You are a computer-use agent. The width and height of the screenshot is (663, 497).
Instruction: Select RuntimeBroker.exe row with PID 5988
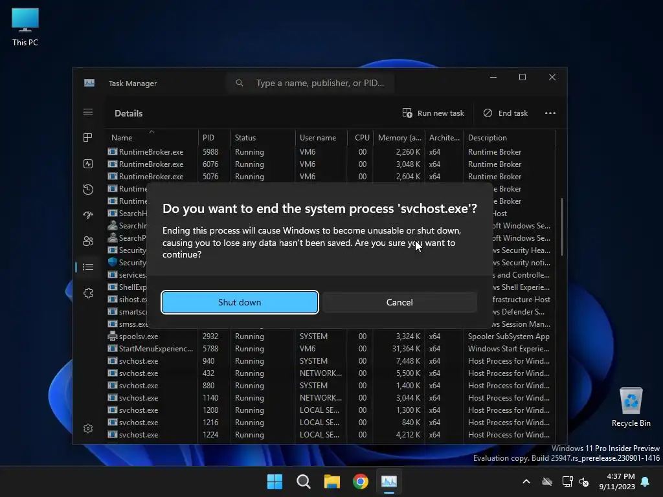coord(331,151)
